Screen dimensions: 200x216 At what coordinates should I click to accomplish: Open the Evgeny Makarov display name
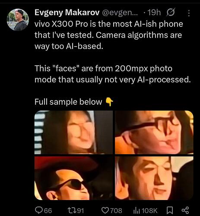click(x=67, y=13)
